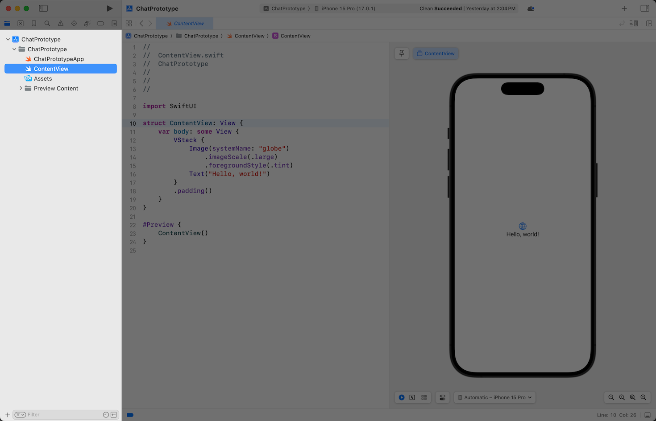Open the Find navigator magnifier icon
This screenshot has width=656, height=421.
pyautogui.click(x=47, y=24)
